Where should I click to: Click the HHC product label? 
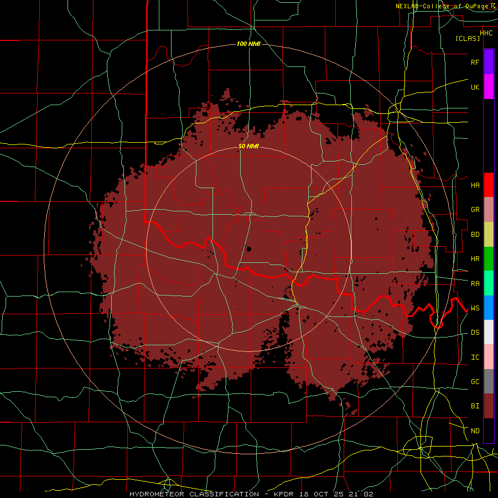[486, 33]
